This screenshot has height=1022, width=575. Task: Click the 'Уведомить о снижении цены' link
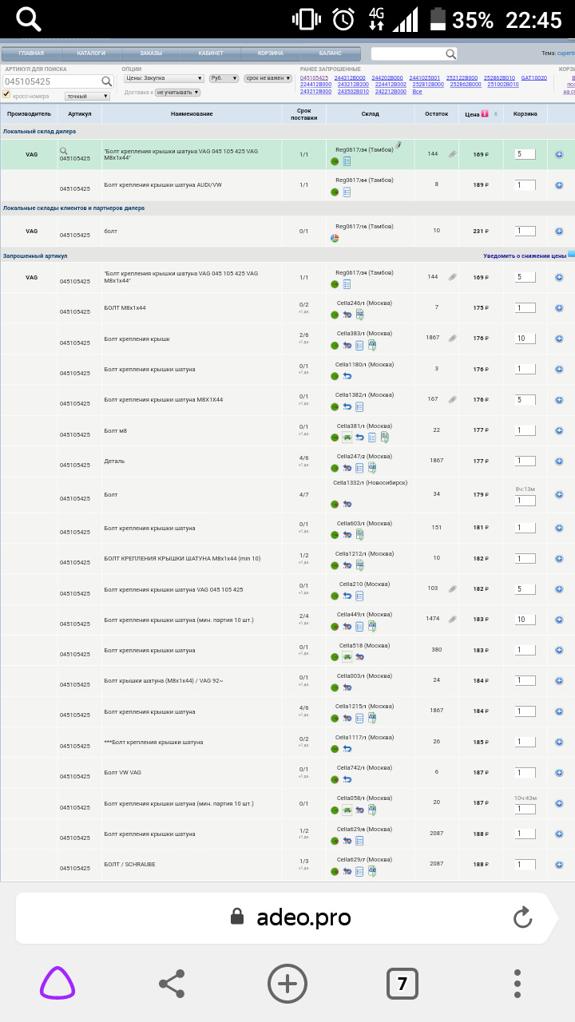(x=525, y=256)
